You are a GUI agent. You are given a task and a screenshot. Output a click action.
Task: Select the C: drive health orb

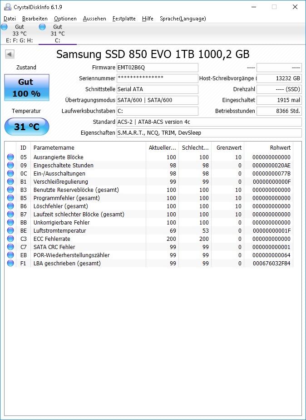42,27
